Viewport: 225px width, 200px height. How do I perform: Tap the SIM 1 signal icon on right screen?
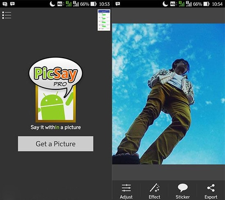(x=181, y=4)
